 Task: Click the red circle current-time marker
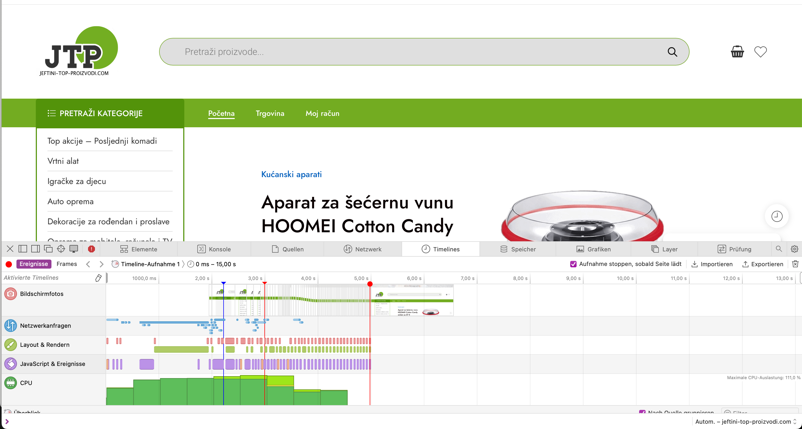370,284
